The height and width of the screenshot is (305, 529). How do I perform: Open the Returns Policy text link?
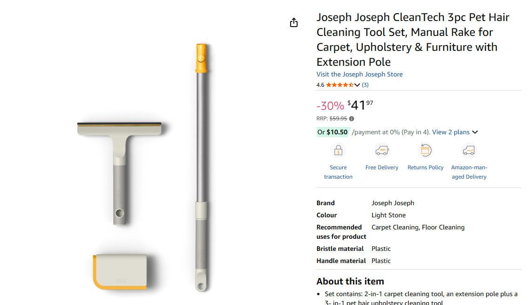pyautogui.click(x=426, y=167)
